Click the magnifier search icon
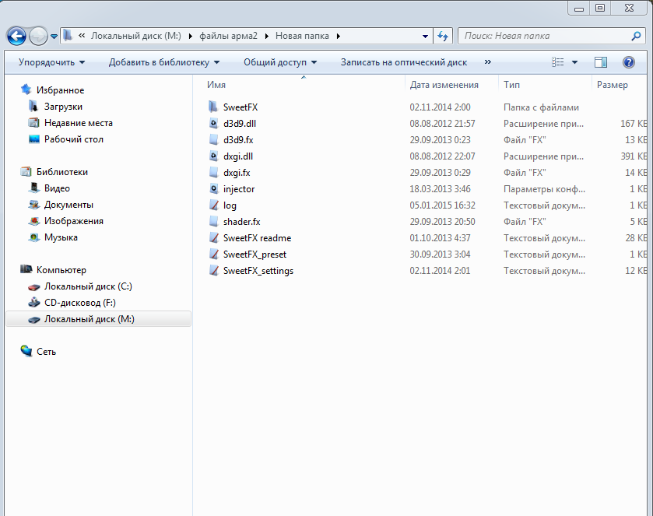The height and width of the screenshot is (516, 653). point(636,37)
